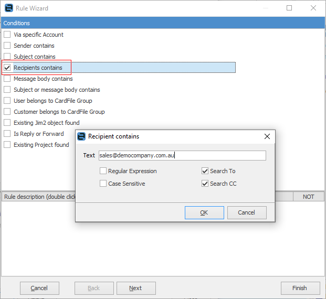Viewport: 326px width, 299px height.
Task: Click Finish to complete the rule
Action: pos(300,288)
